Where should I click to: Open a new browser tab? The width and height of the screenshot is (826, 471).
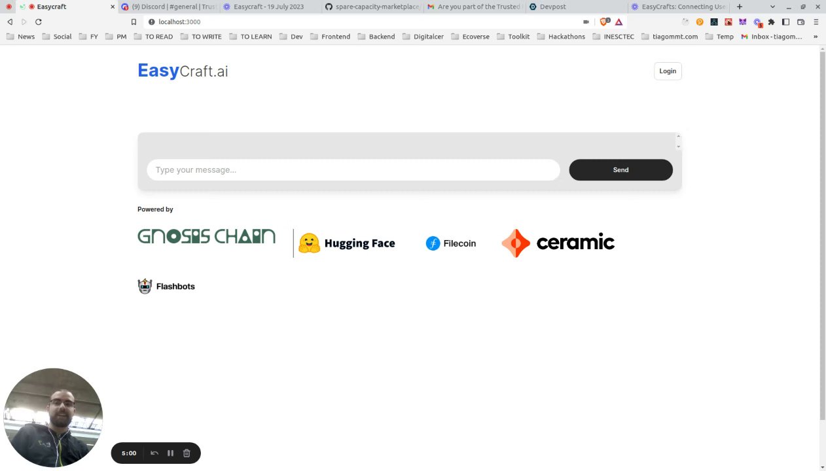740,7
